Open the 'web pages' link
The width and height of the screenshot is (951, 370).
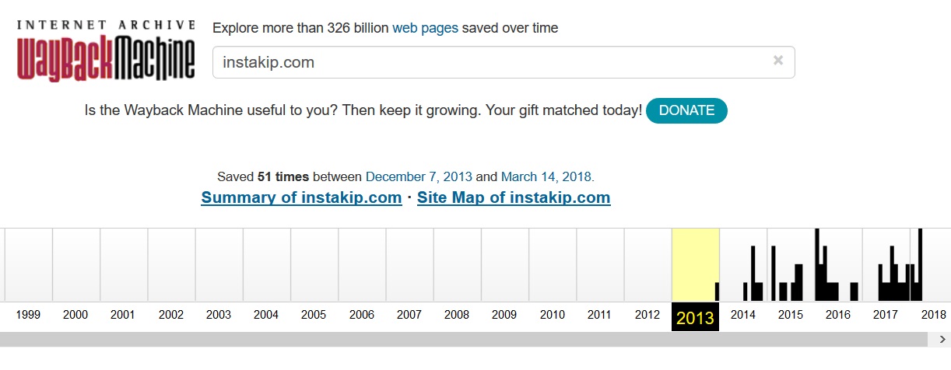[425, 28]
